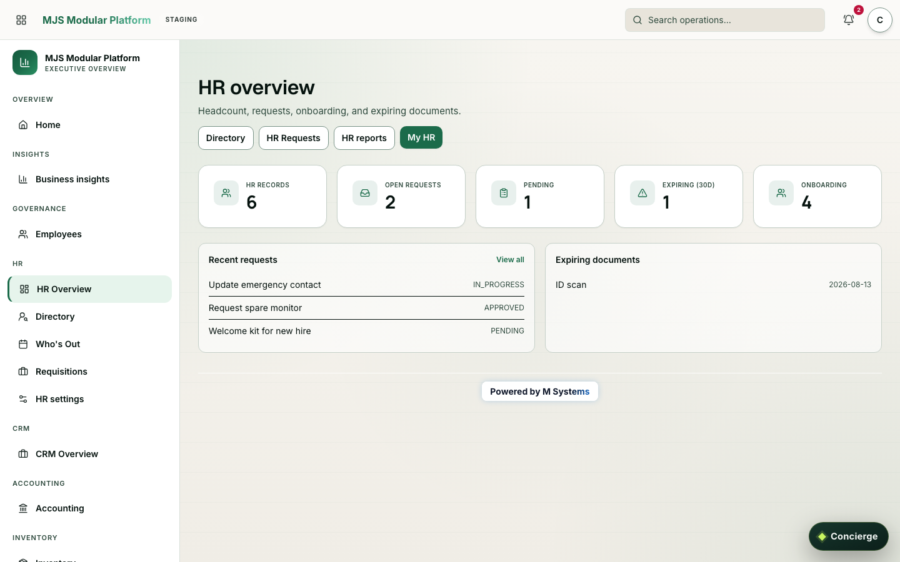This screenshot has width=900, height=562.
Task: Open the app grid menu icon
Action: tap(21, 20)
